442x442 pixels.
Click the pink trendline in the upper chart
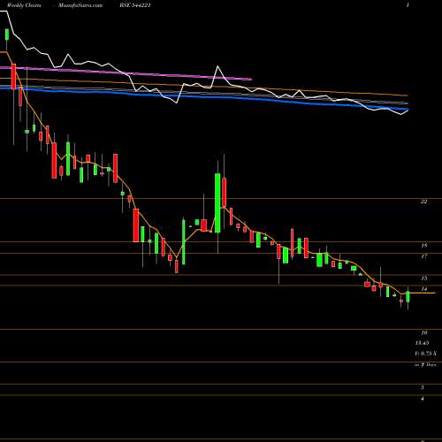(x=126, y=73)
